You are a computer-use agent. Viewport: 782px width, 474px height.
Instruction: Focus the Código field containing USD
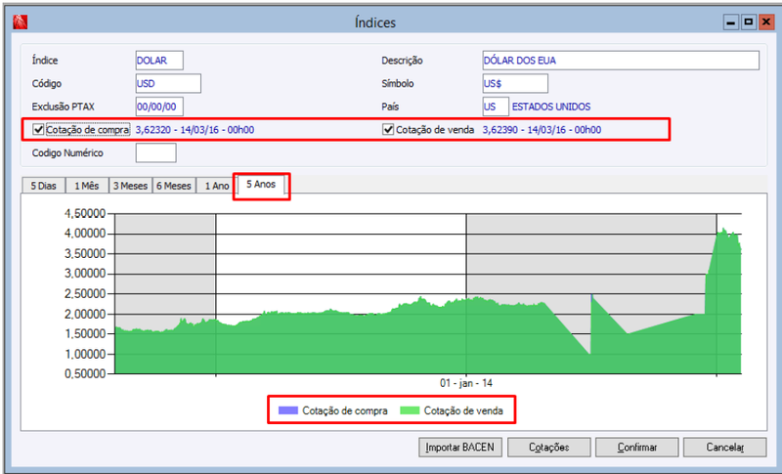coord(168,83)
